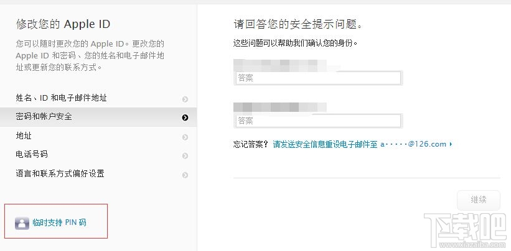Focus the first 答案 input field
The height and width of the screenshot is (251, 511).
(317, 78)
